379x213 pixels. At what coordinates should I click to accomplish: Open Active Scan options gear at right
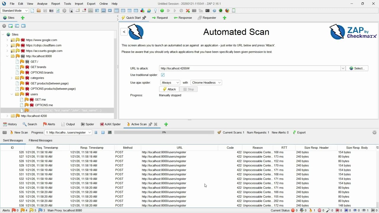(x=375, y=133)
